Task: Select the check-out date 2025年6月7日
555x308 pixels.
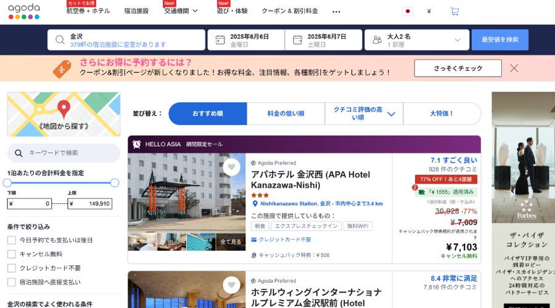Action: [324, 40]
